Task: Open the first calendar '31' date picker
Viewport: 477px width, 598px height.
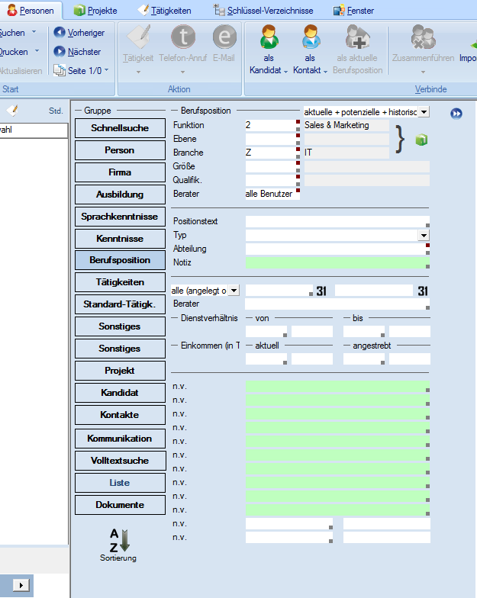Action: pos(321,291)
